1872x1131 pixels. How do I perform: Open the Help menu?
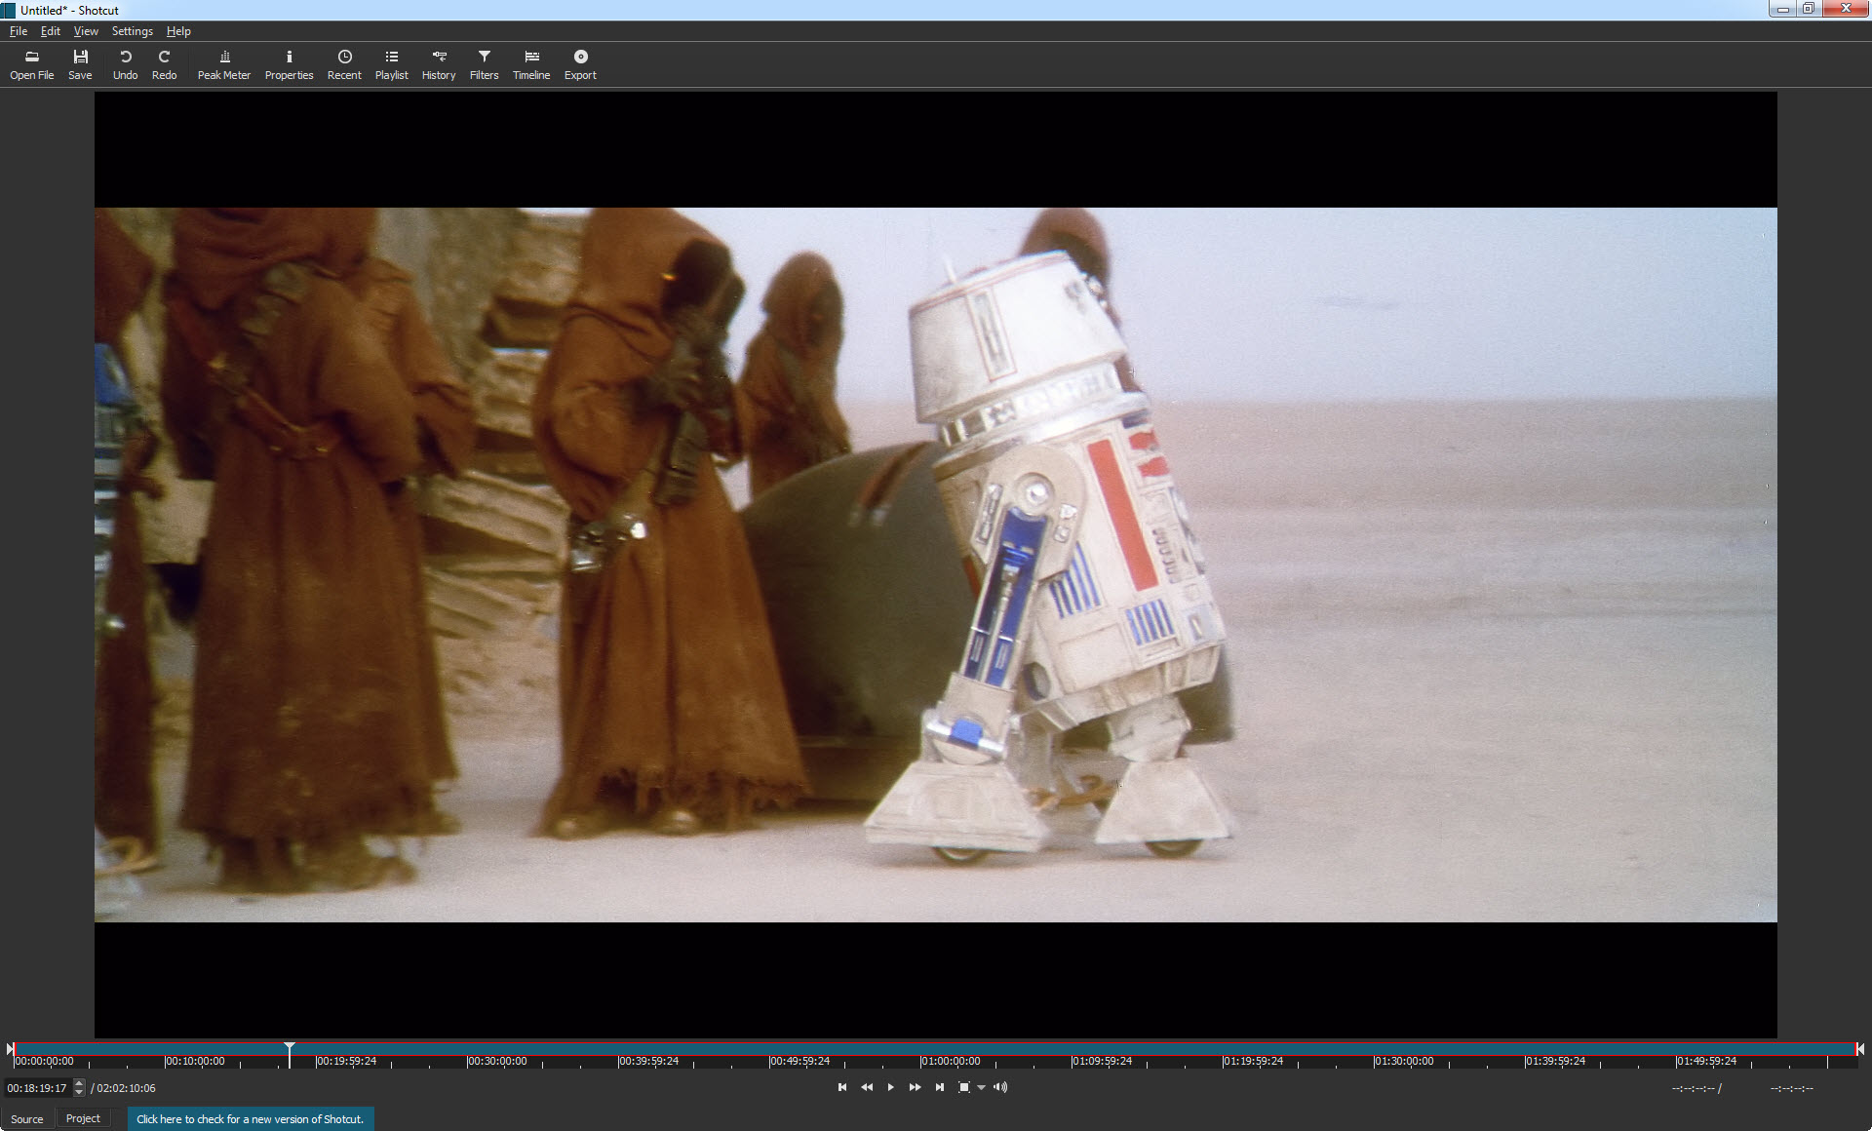point(178,31)
